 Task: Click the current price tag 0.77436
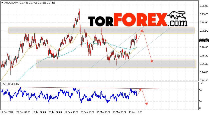(x=204, y=41)
